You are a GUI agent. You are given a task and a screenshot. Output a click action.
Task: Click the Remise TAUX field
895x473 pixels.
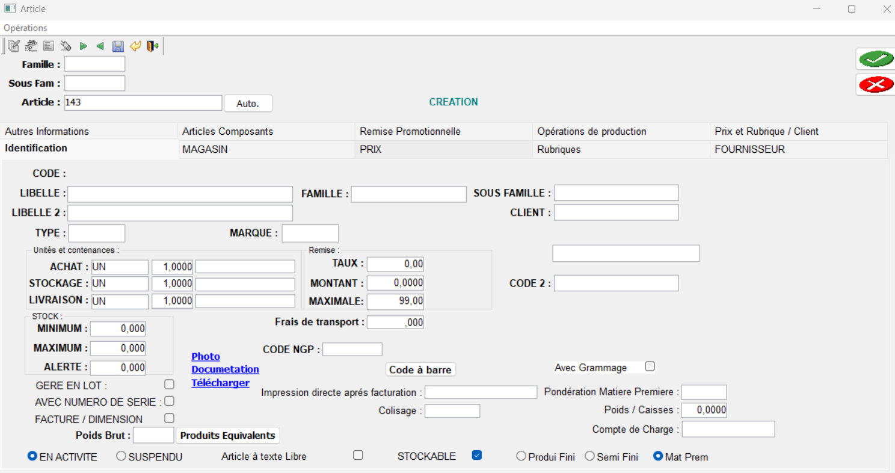(x=396, y=264)
